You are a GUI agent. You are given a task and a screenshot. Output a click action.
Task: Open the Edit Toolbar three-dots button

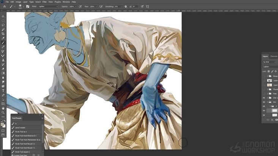click(3, 117)
